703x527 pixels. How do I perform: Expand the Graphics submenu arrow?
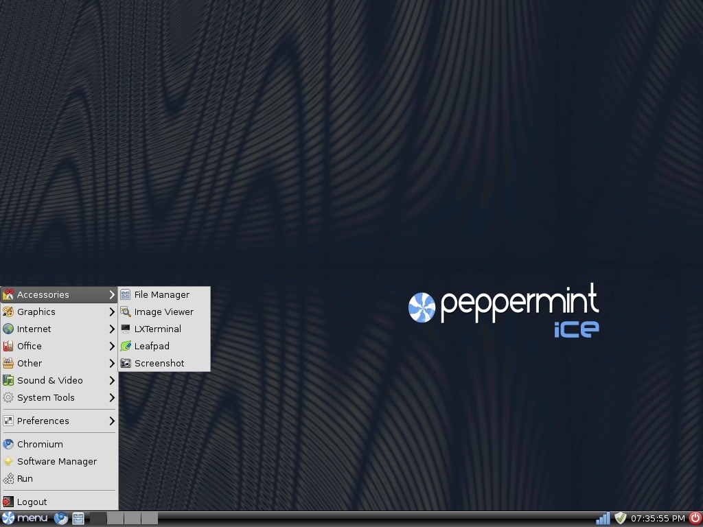[112, 312]
